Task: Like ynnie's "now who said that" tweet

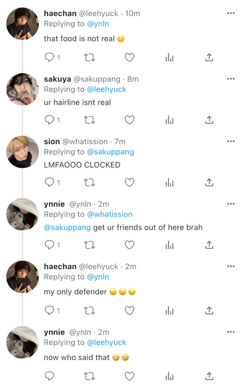Action: click(129, 376)
